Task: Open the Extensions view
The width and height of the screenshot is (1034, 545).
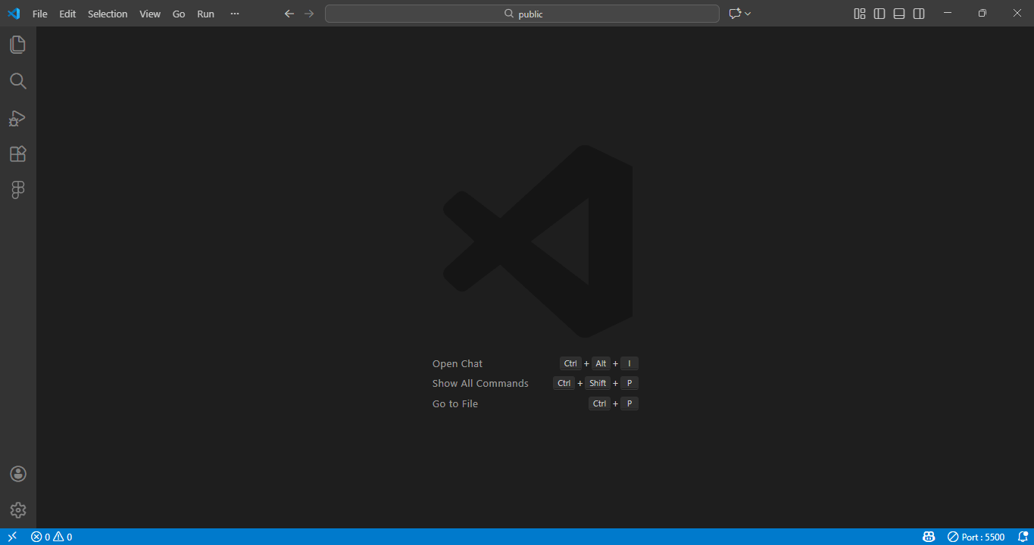Action: tap(17, 154)
